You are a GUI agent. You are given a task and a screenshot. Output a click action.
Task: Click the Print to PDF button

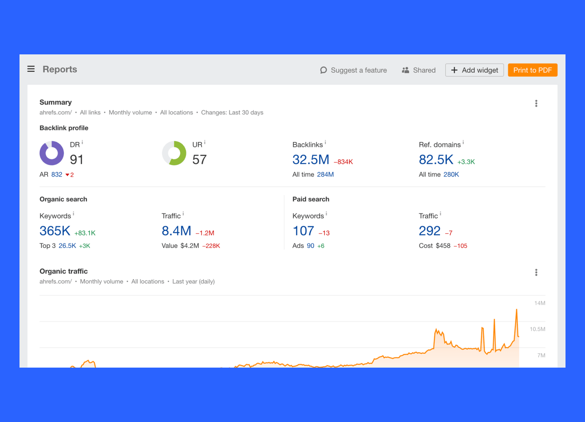[533, 70]
